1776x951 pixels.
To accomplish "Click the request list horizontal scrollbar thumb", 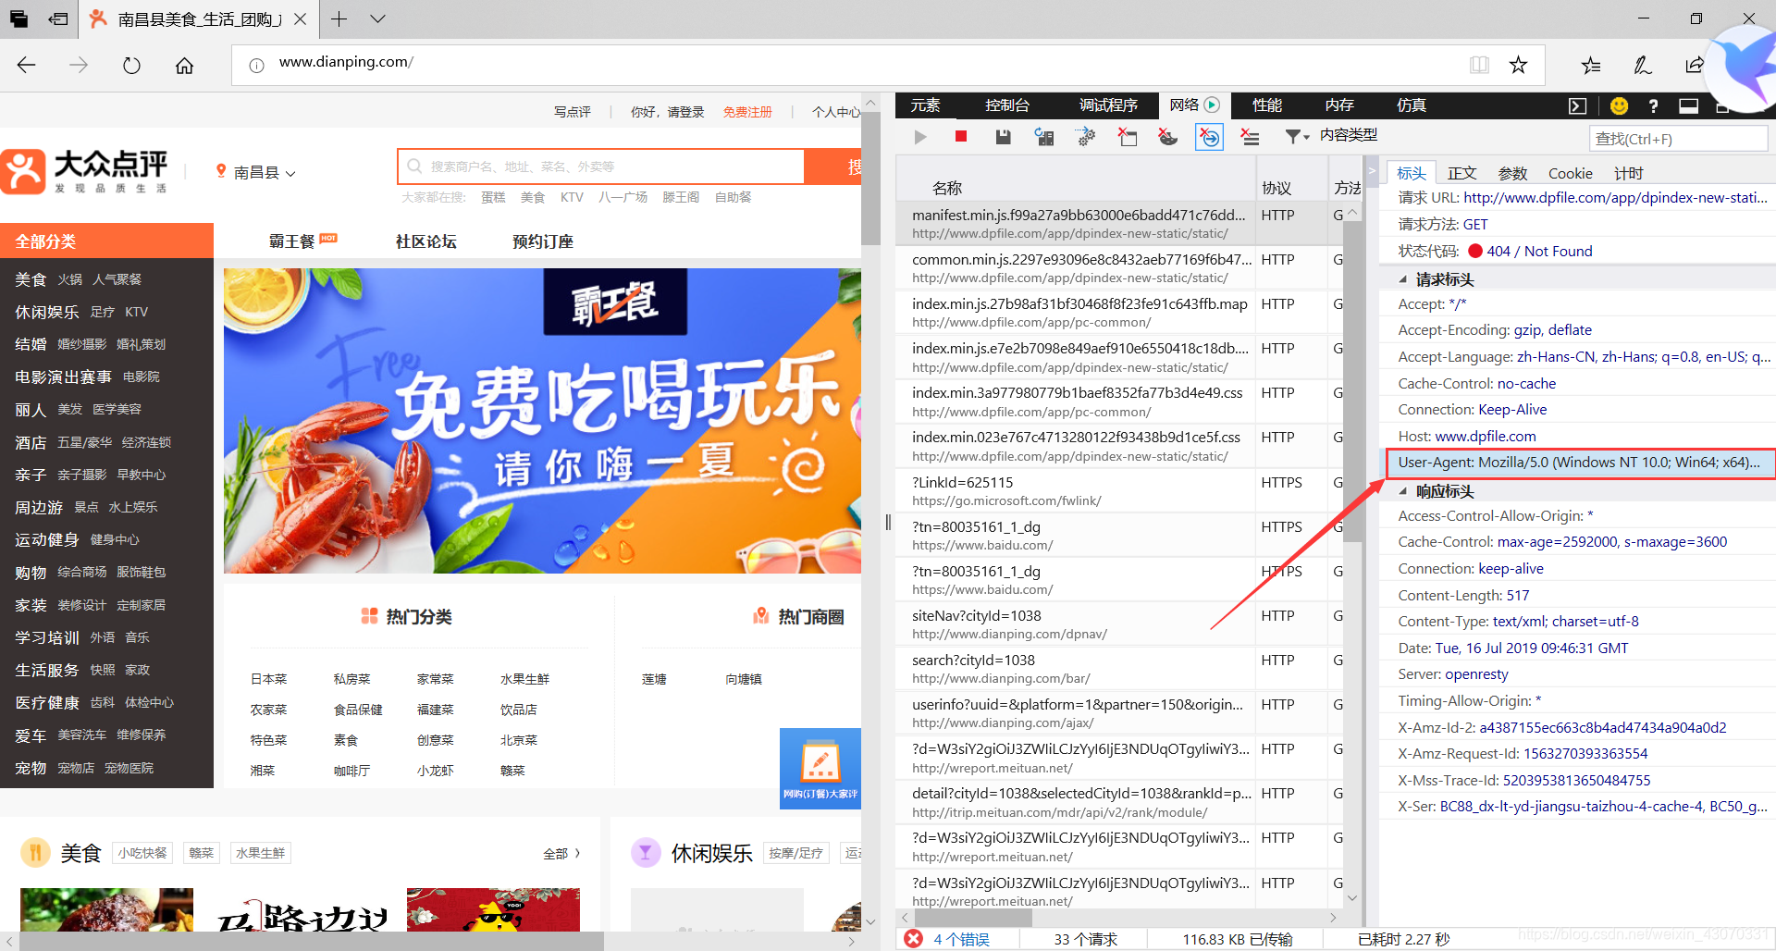I will point(971,918).
